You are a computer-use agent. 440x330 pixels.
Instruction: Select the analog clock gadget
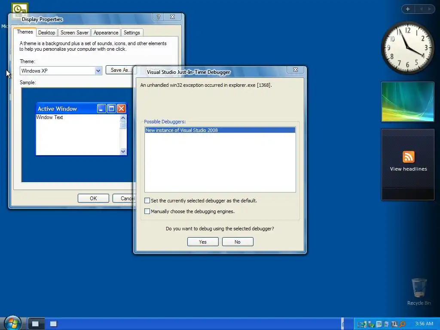407,48
